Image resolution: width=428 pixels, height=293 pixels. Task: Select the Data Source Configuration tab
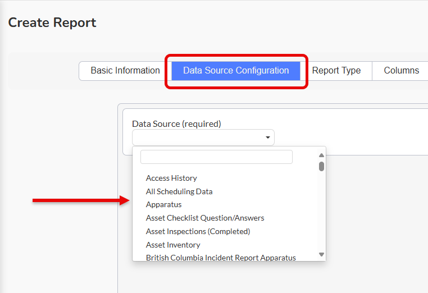[236, 71]
